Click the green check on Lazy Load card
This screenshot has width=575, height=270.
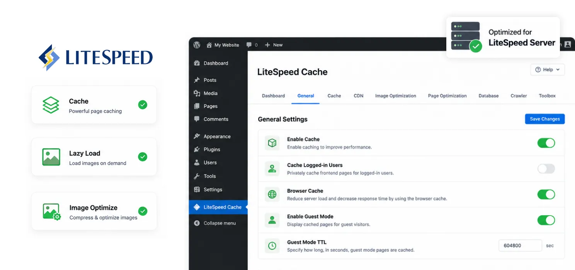tap(143, 157)
